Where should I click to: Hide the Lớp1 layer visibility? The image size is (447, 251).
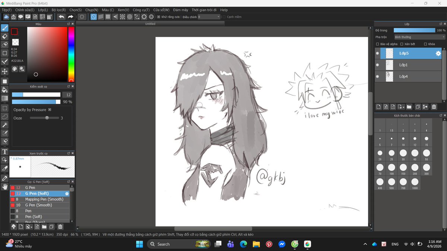point(378,65)
